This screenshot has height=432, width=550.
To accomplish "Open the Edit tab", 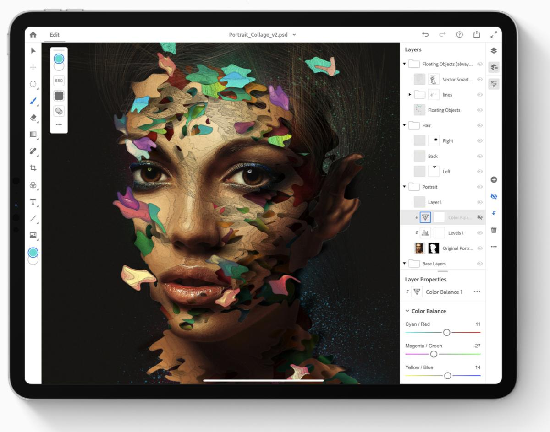I will point(55,35).
